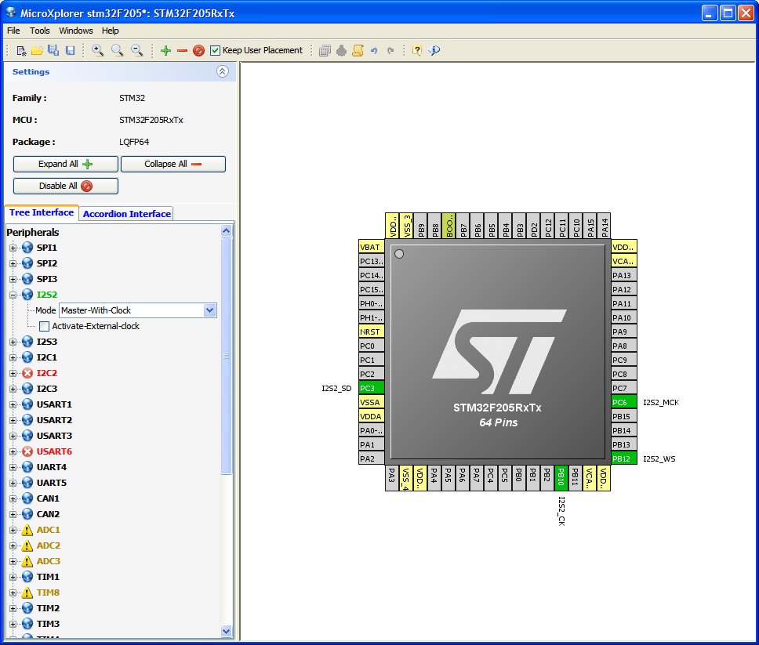Select the green PC6 pin on chip
The height and width of the screenshot is (645, 759).
click(624, 402)
